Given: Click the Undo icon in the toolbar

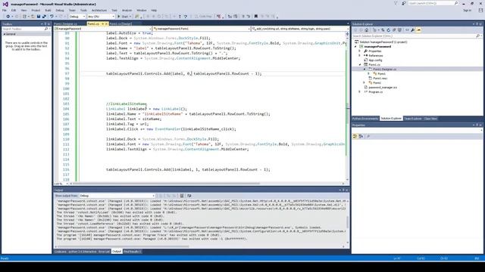Looking at the screenshot, I should click(x=52, y=17).
